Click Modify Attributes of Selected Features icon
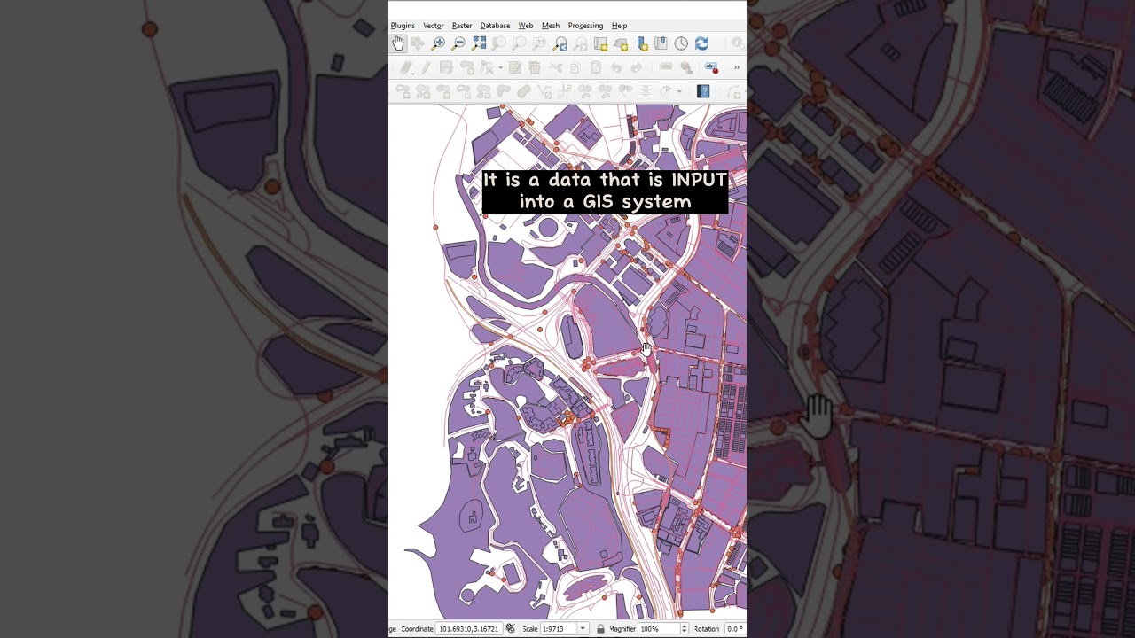The width and height of the screenshot is (1135, 638). (x=514, y=67)
